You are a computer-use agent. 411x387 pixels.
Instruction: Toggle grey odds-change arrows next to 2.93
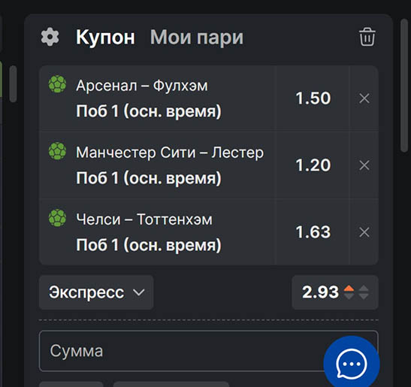coord(364,292)
